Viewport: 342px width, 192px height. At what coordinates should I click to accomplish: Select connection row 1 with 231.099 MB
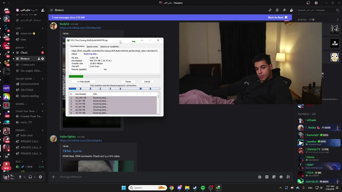[113, 98]
